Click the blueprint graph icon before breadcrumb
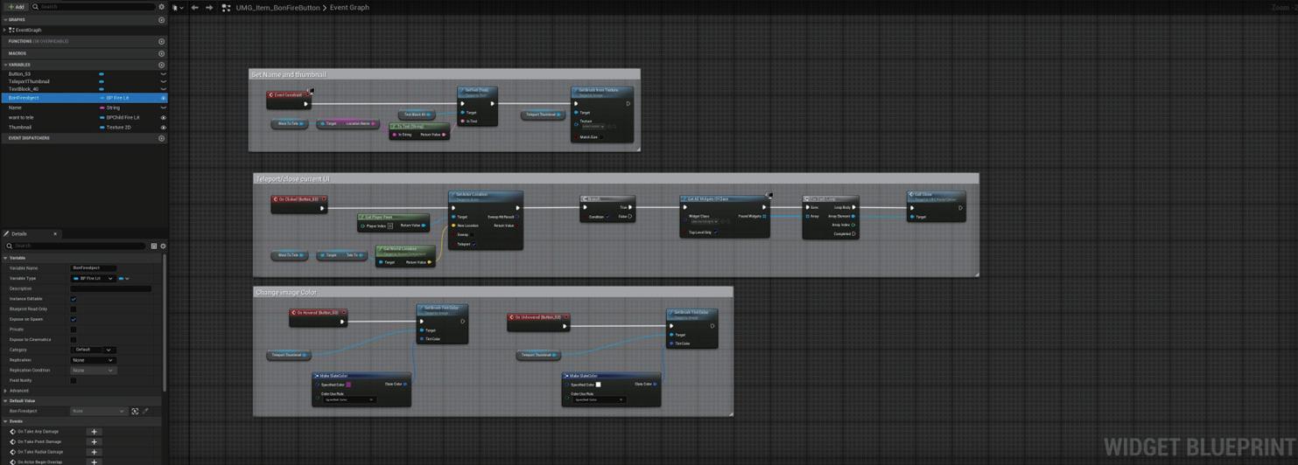The image size is (1298, 465). 226,8
